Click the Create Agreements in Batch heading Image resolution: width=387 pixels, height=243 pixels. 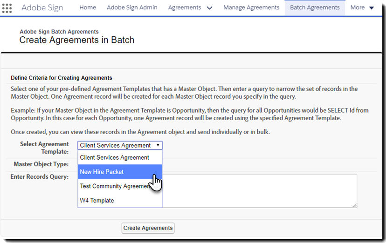pos(77,40)
